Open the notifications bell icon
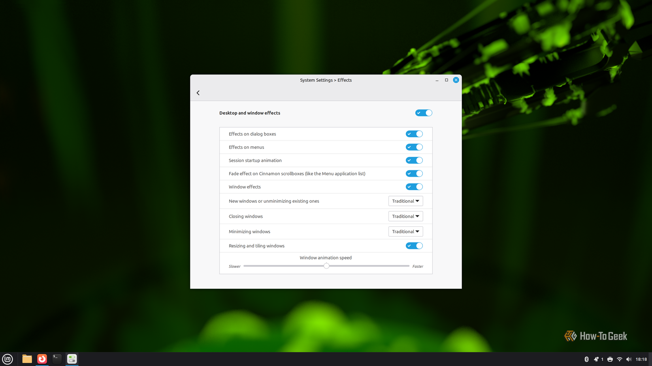Screen dimensions: 652x366 tap(596, 359)
